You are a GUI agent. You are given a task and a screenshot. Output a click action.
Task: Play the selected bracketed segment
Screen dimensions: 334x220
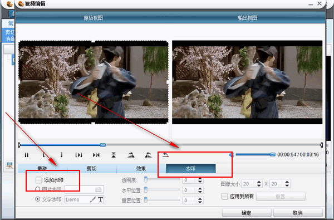(x=78, y=155)
